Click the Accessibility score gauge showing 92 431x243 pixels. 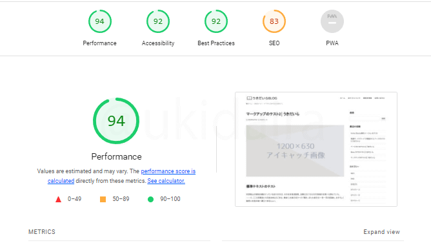[x=158, y=21]
